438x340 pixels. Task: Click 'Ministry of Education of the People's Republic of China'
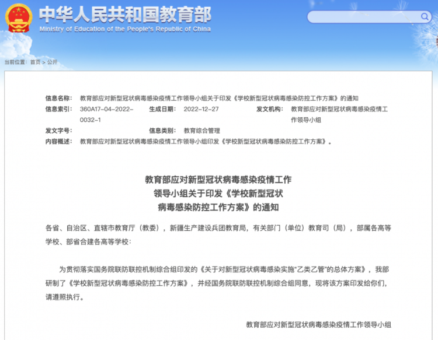tap(125, 29)
